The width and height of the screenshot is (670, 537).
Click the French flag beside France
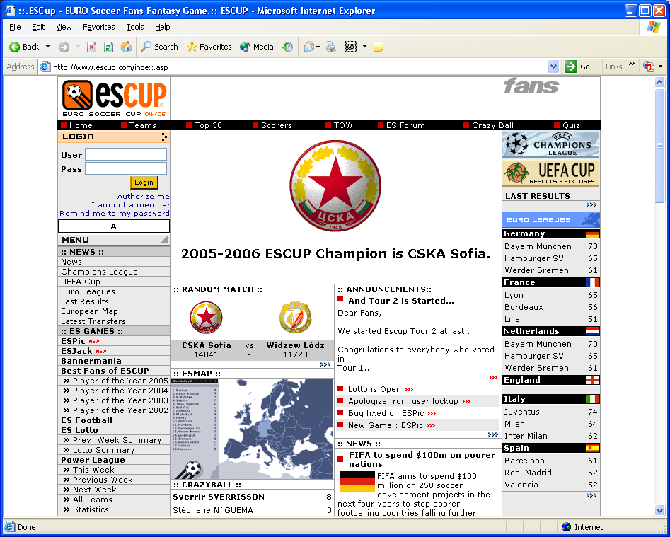point(593,282)
